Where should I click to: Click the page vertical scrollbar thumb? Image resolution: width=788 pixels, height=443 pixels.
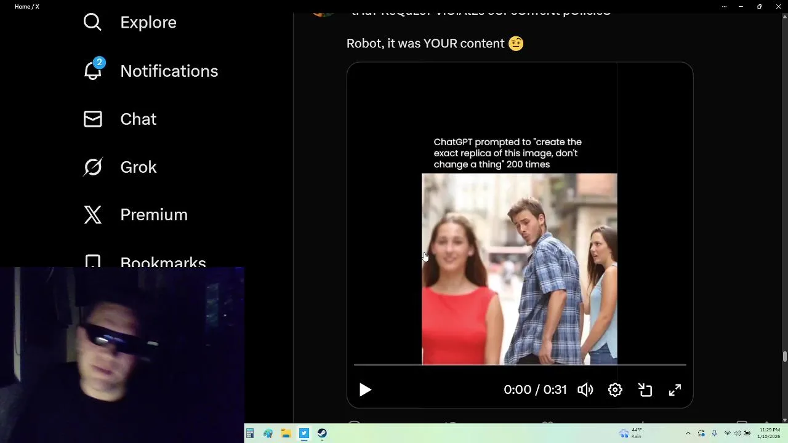pos(784,357)
